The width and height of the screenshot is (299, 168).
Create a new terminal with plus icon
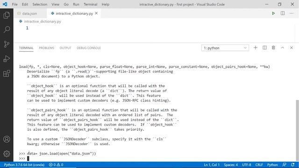click(256, 48)
